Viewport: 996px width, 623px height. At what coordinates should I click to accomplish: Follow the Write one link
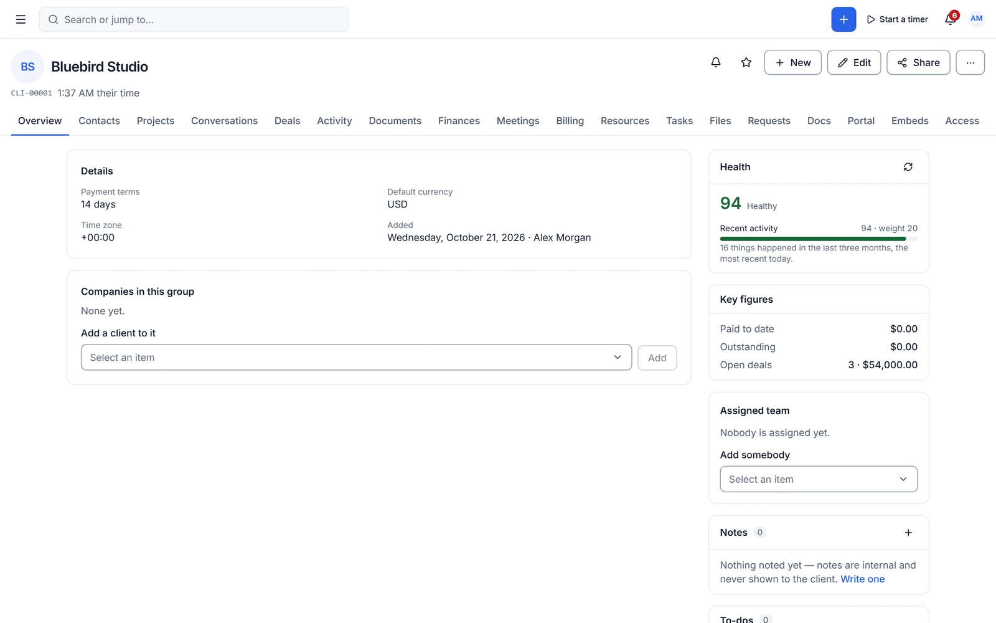click(x=863, y=579)
